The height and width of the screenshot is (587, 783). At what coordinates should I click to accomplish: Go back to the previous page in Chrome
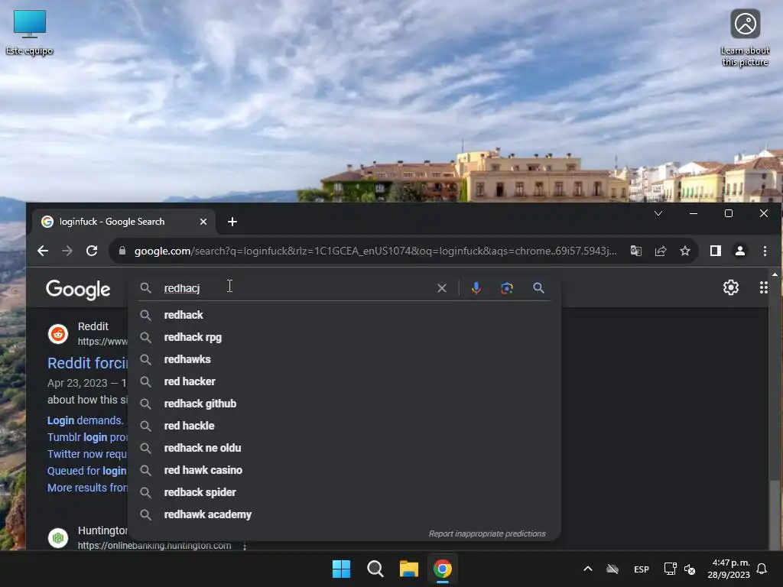(x=43, y=251)
